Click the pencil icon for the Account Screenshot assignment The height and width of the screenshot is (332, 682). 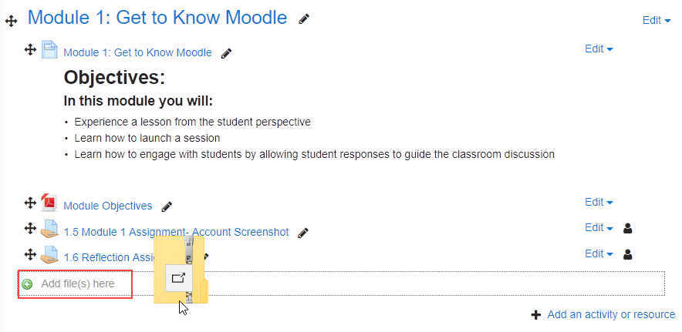[x=303, y=233]
